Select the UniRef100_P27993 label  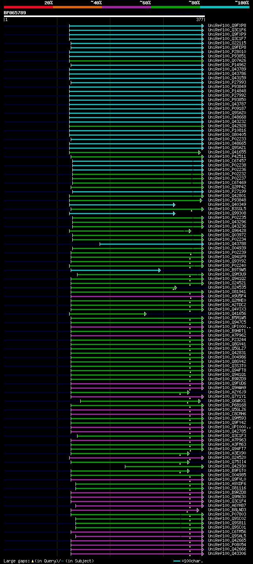tap(227, 82)
